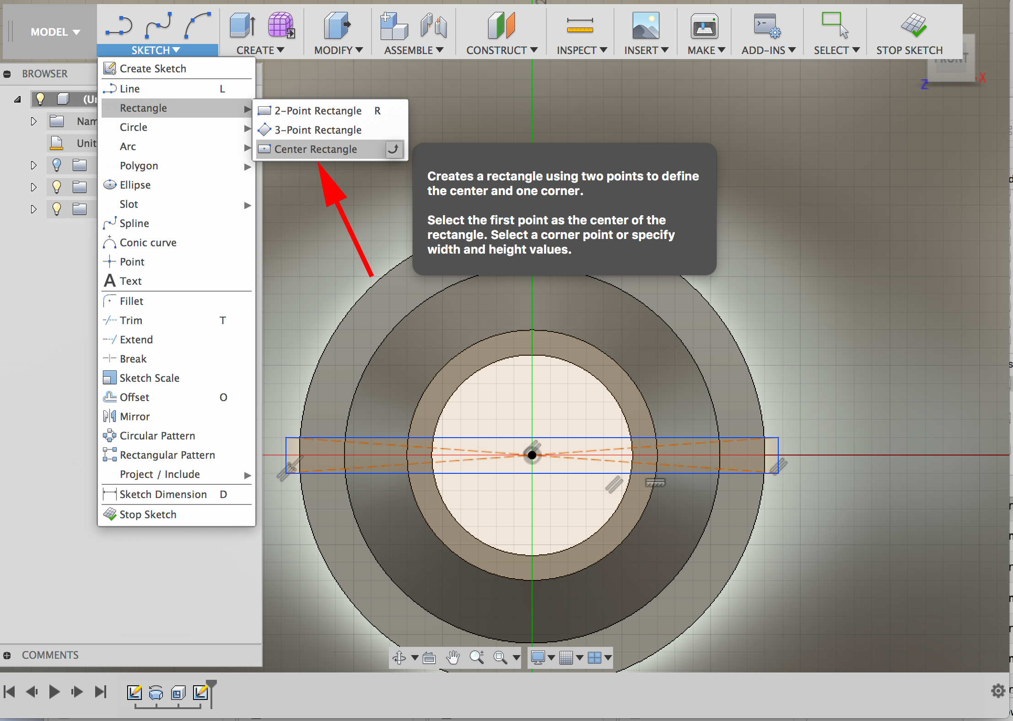Select Circular Pattern menu entry
This screenshot has height=721, width=1013.
coord(177,436)
